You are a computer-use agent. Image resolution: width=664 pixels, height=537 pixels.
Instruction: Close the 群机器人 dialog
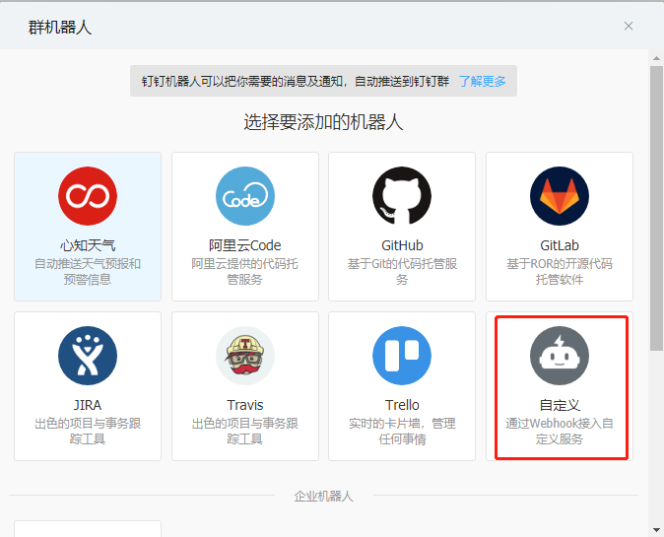point(629,27)
